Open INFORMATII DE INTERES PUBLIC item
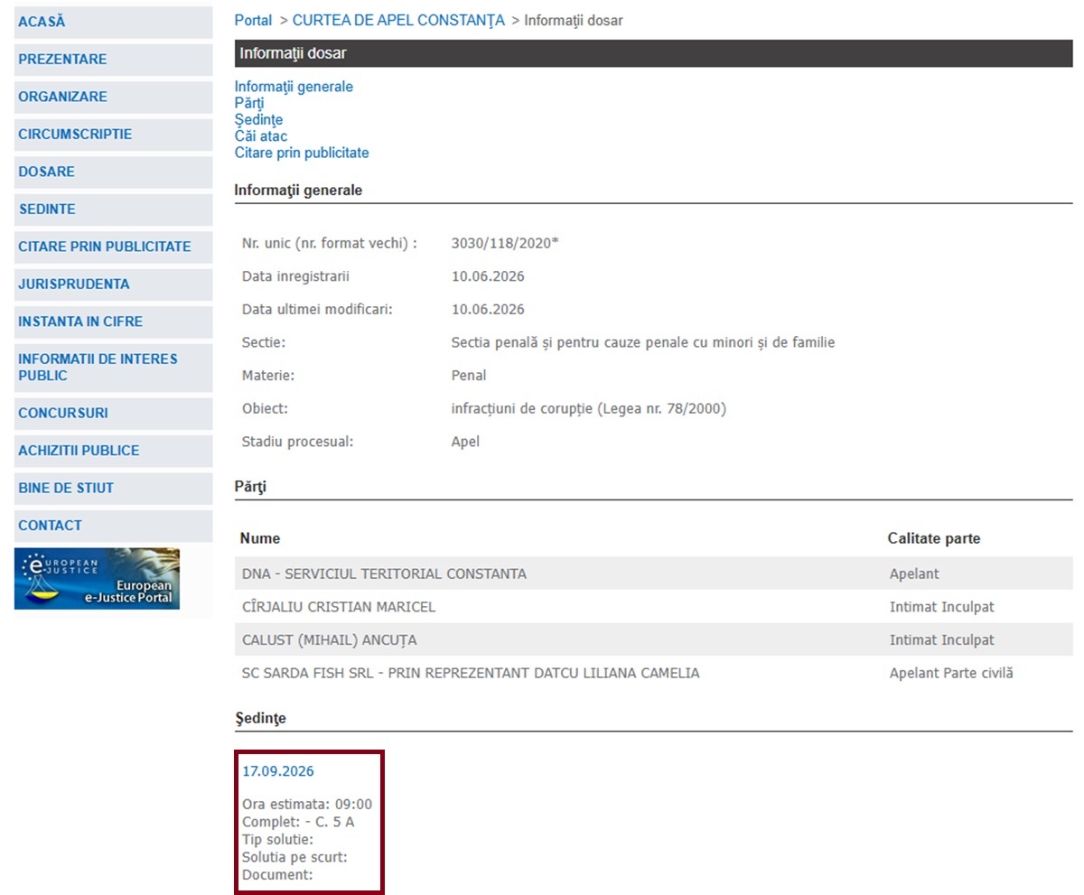Image resolution: width=1084 pixels, height=895 pixels. [x=113, y=368]
